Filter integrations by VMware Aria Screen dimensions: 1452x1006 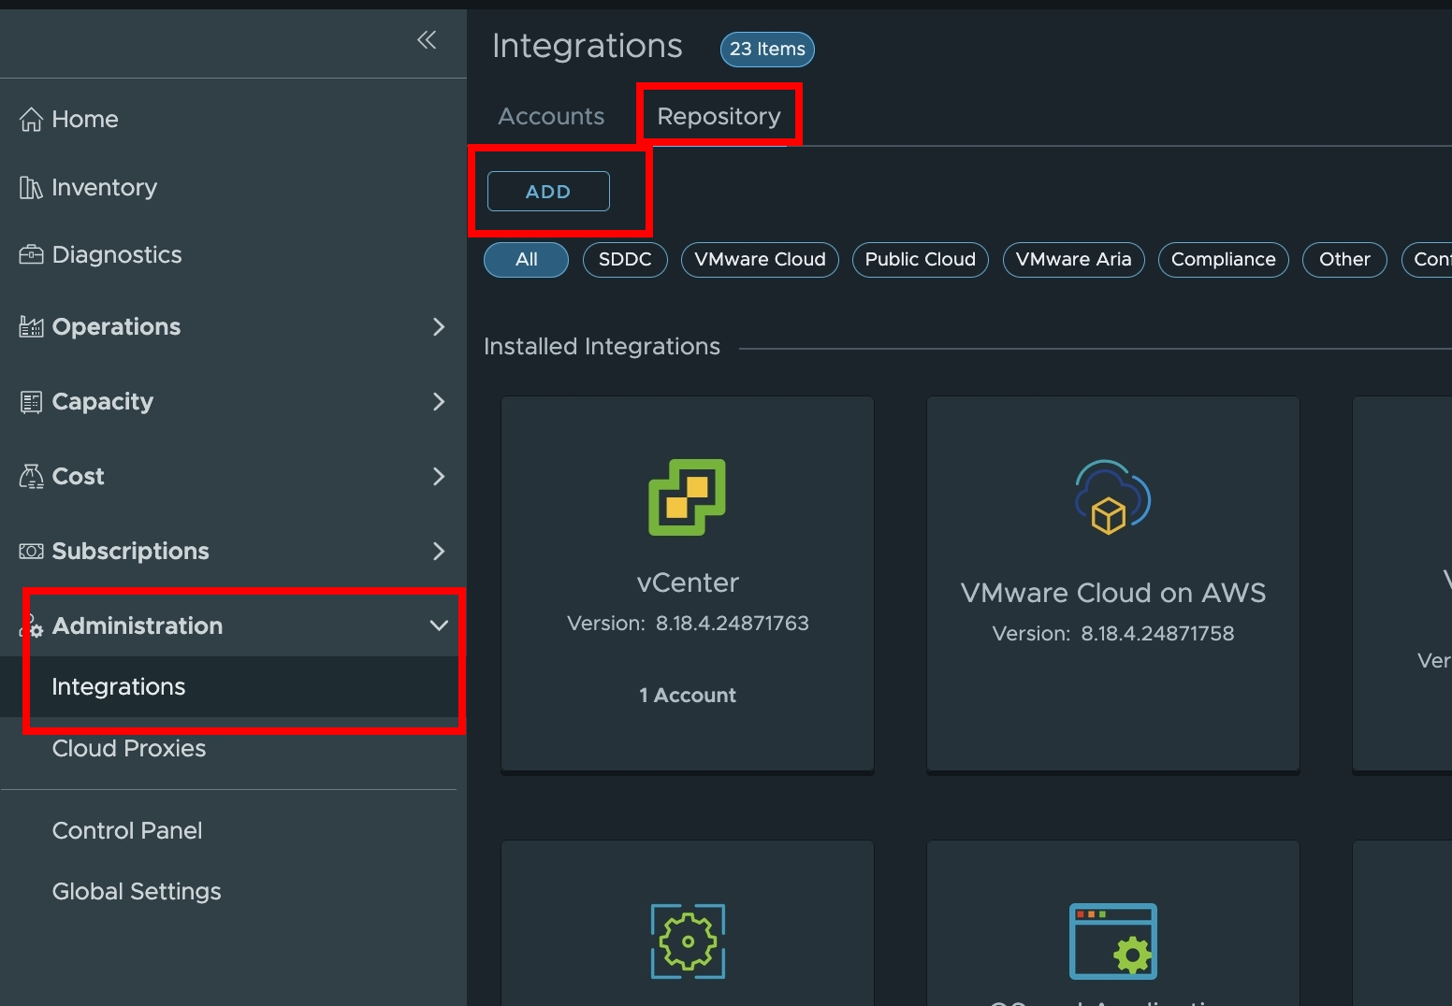point(1074,260)
